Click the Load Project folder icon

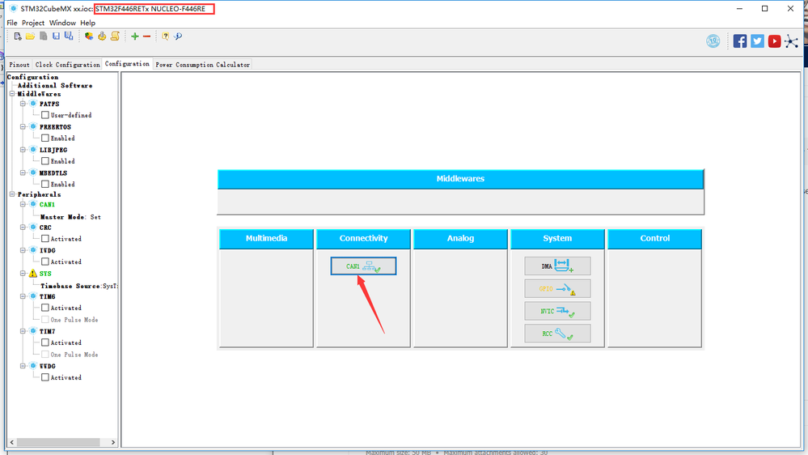point(30,36)
